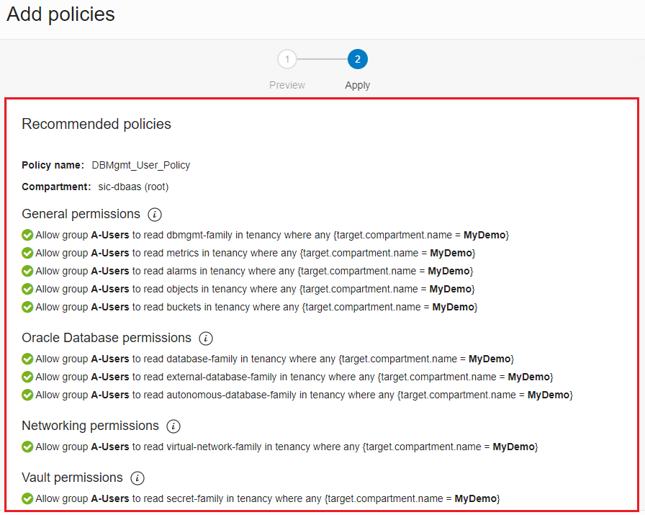Expand the external-database-family policy details
This screenshot has width=645, height=515.
pyautogui.click(x=27, y=377)
